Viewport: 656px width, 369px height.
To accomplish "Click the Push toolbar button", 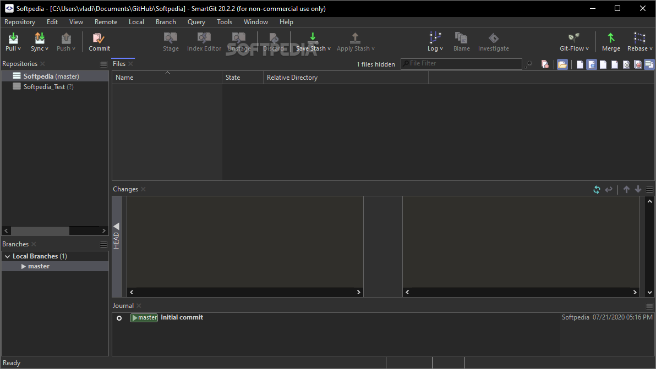I will click(x=65, y=42).
